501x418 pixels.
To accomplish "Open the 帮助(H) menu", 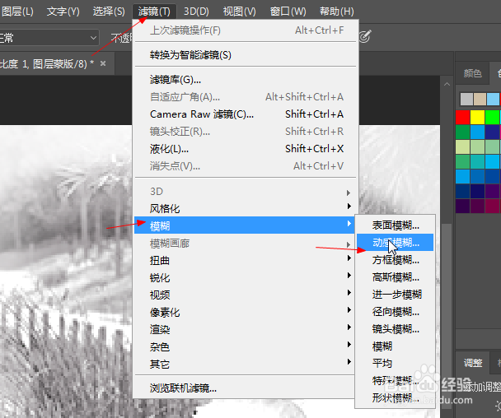I will click(337, 12).
